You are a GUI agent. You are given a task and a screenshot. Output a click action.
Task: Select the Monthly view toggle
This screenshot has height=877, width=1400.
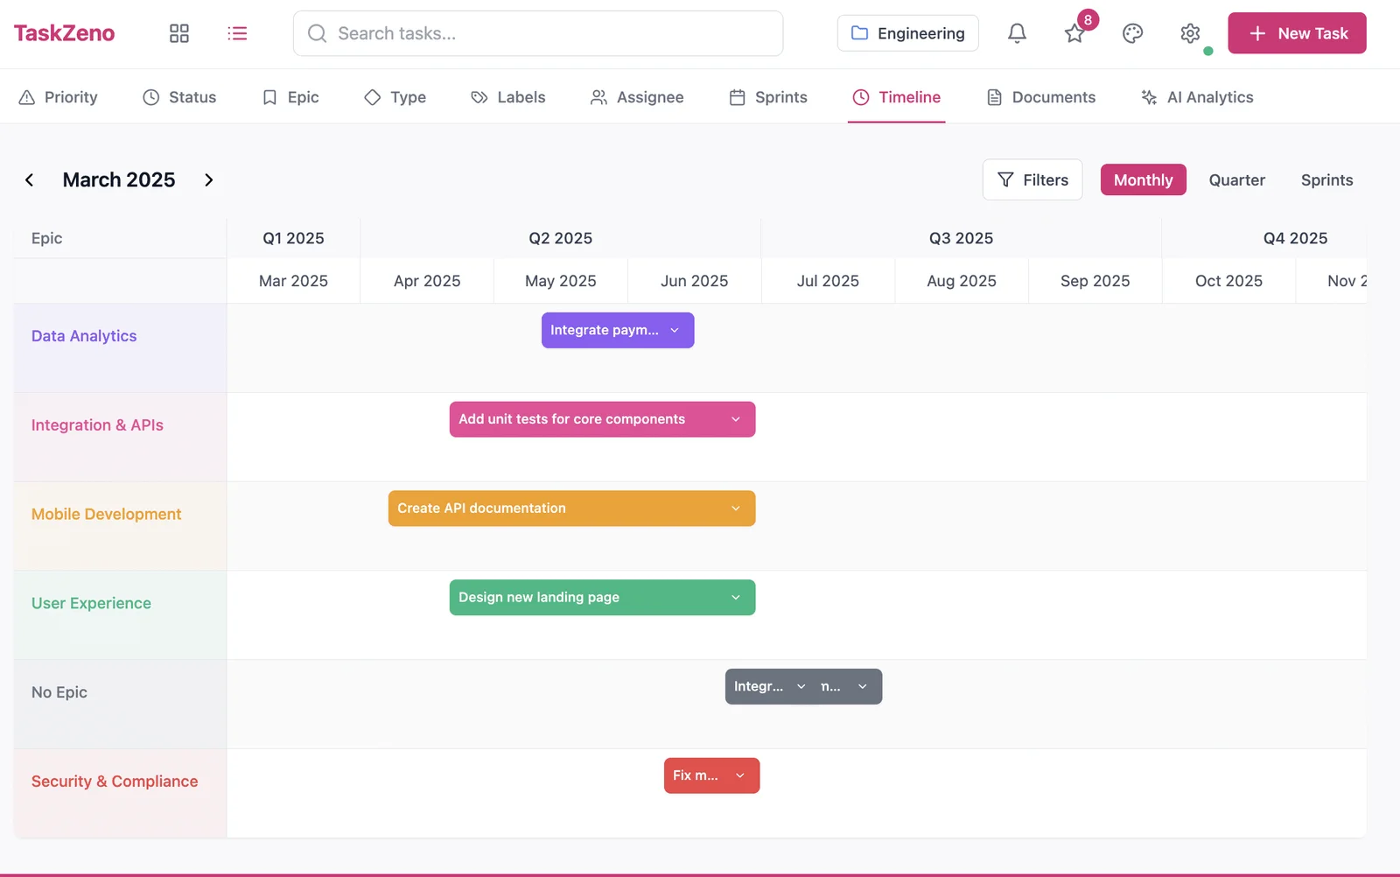(1143, 180)
